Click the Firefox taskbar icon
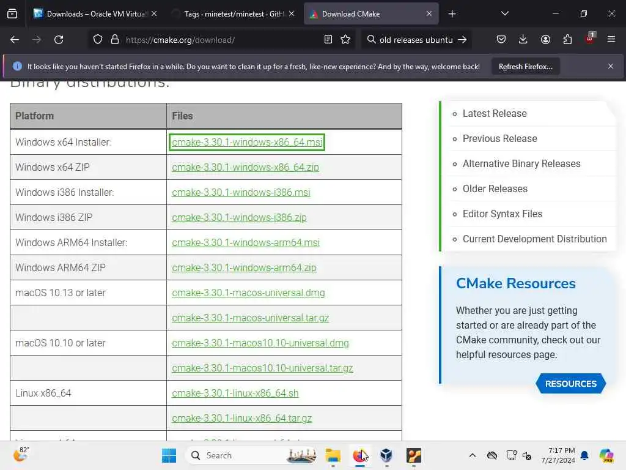This screenshot has height=470, width=626. (359, 455)
